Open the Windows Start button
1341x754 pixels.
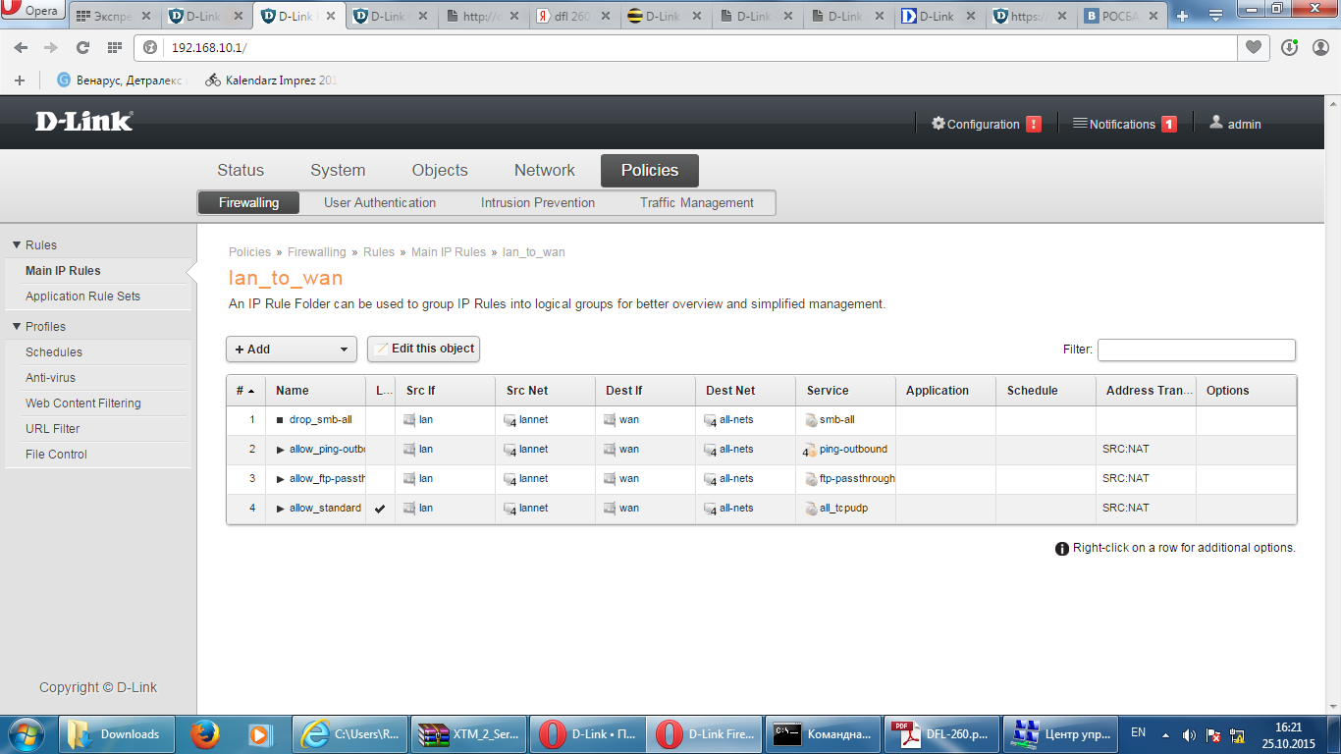(26, 734)
